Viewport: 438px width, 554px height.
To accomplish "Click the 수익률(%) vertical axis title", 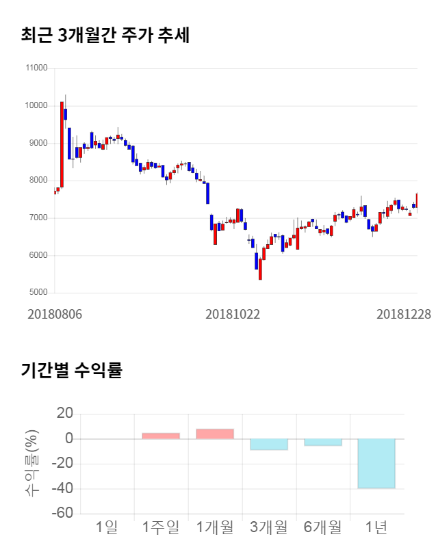I will [31, 463].
